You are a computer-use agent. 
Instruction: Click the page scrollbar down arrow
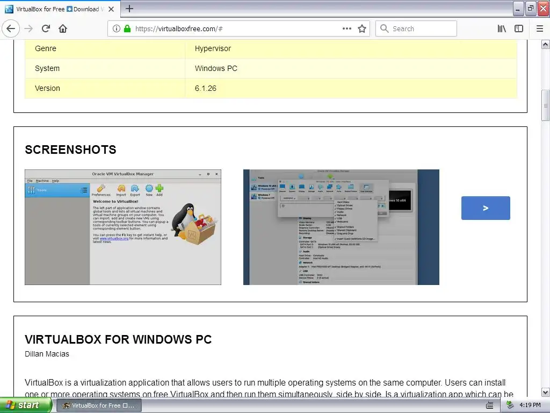pyautogui.click(x=545, y=392)
